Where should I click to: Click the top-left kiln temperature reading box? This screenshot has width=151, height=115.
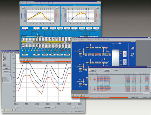25,28
